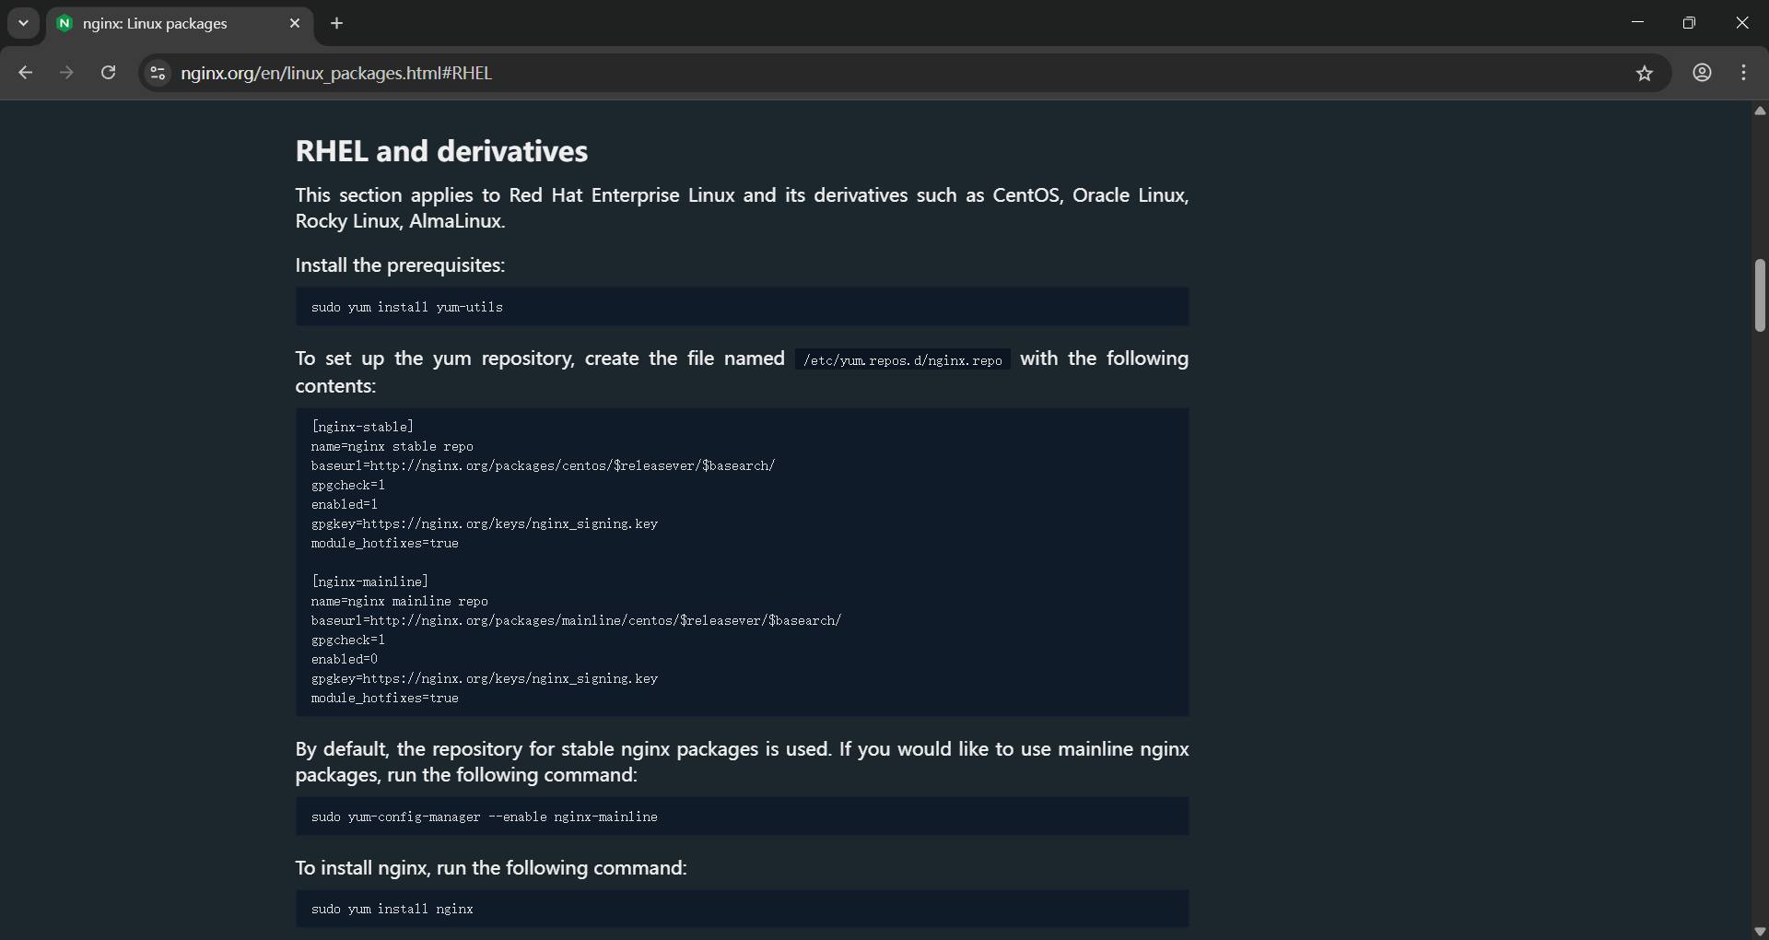Click the '[nginx-stable]' line
Screen dimensions: 1769x940
coord(362,427)
